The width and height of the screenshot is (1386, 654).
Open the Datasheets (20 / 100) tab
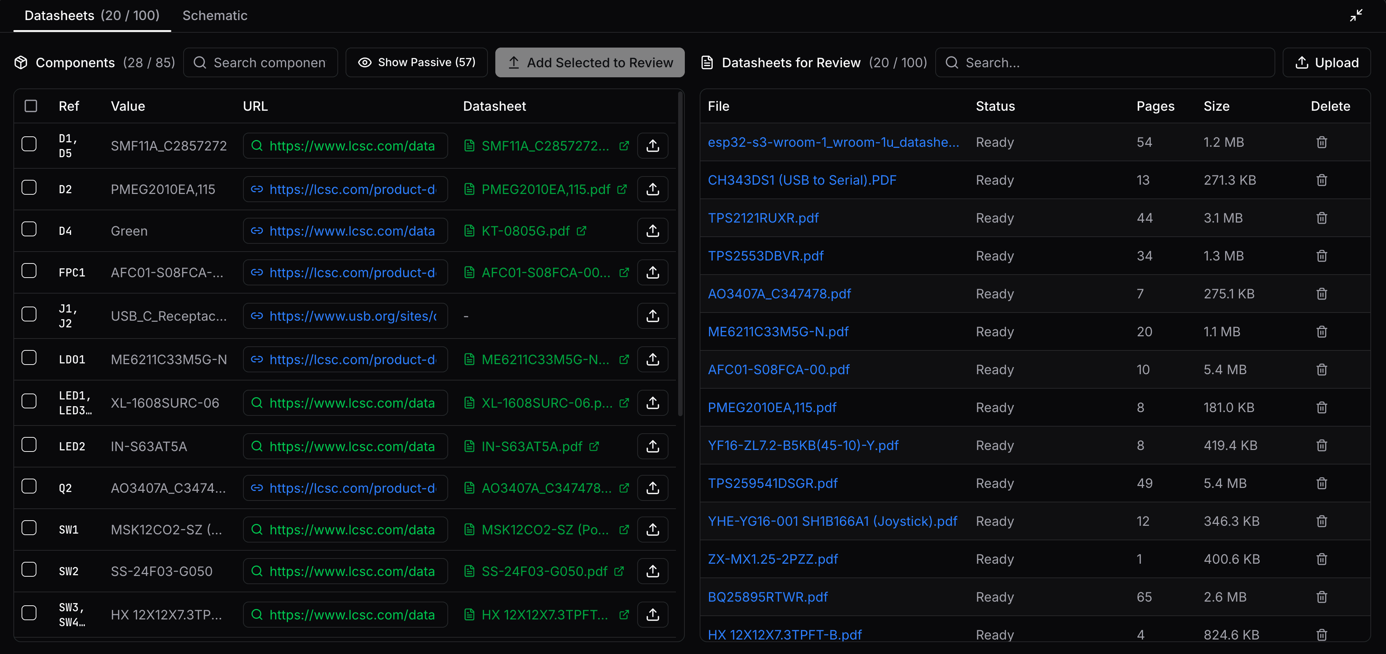(x=92, y=16)
